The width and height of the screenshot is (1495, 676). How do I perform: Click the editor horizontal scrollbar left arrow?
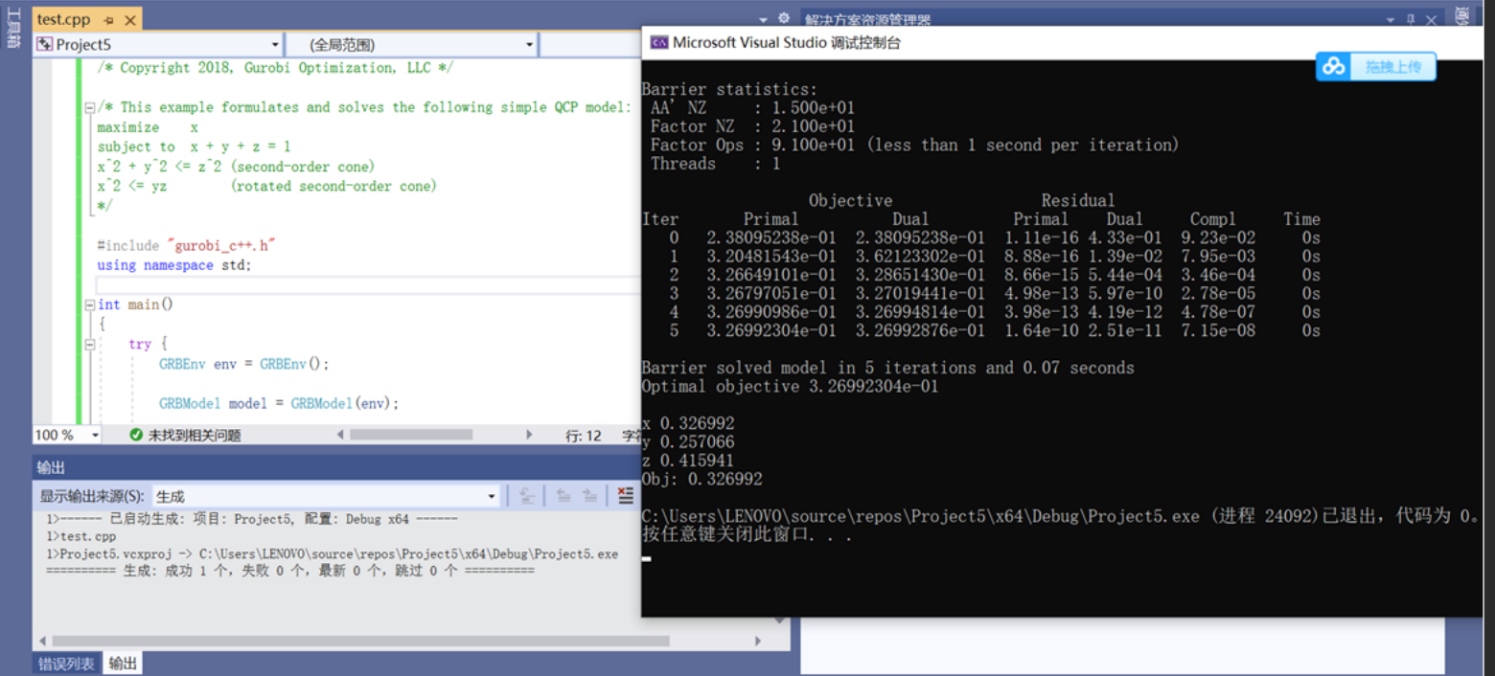pos(340,435)
